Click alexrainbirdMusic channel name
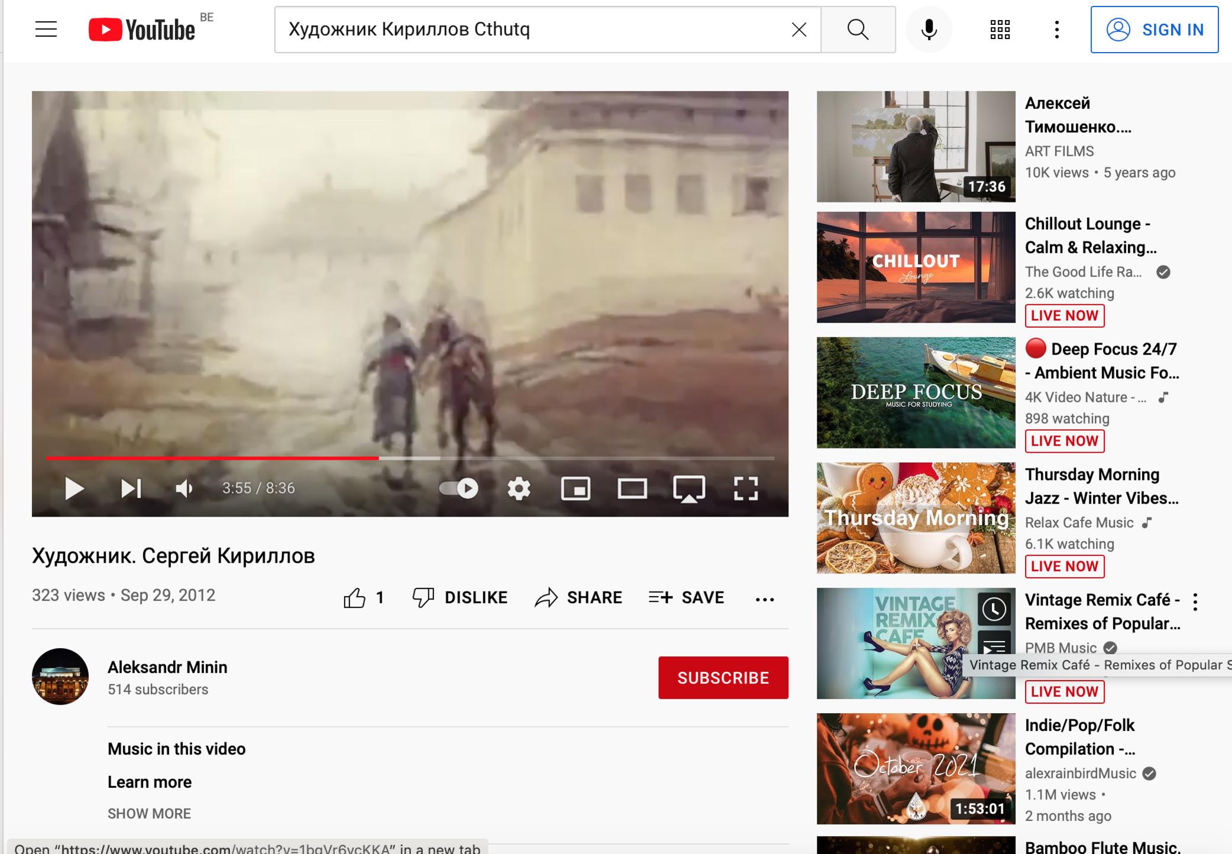 click(x=1081, y=774)
